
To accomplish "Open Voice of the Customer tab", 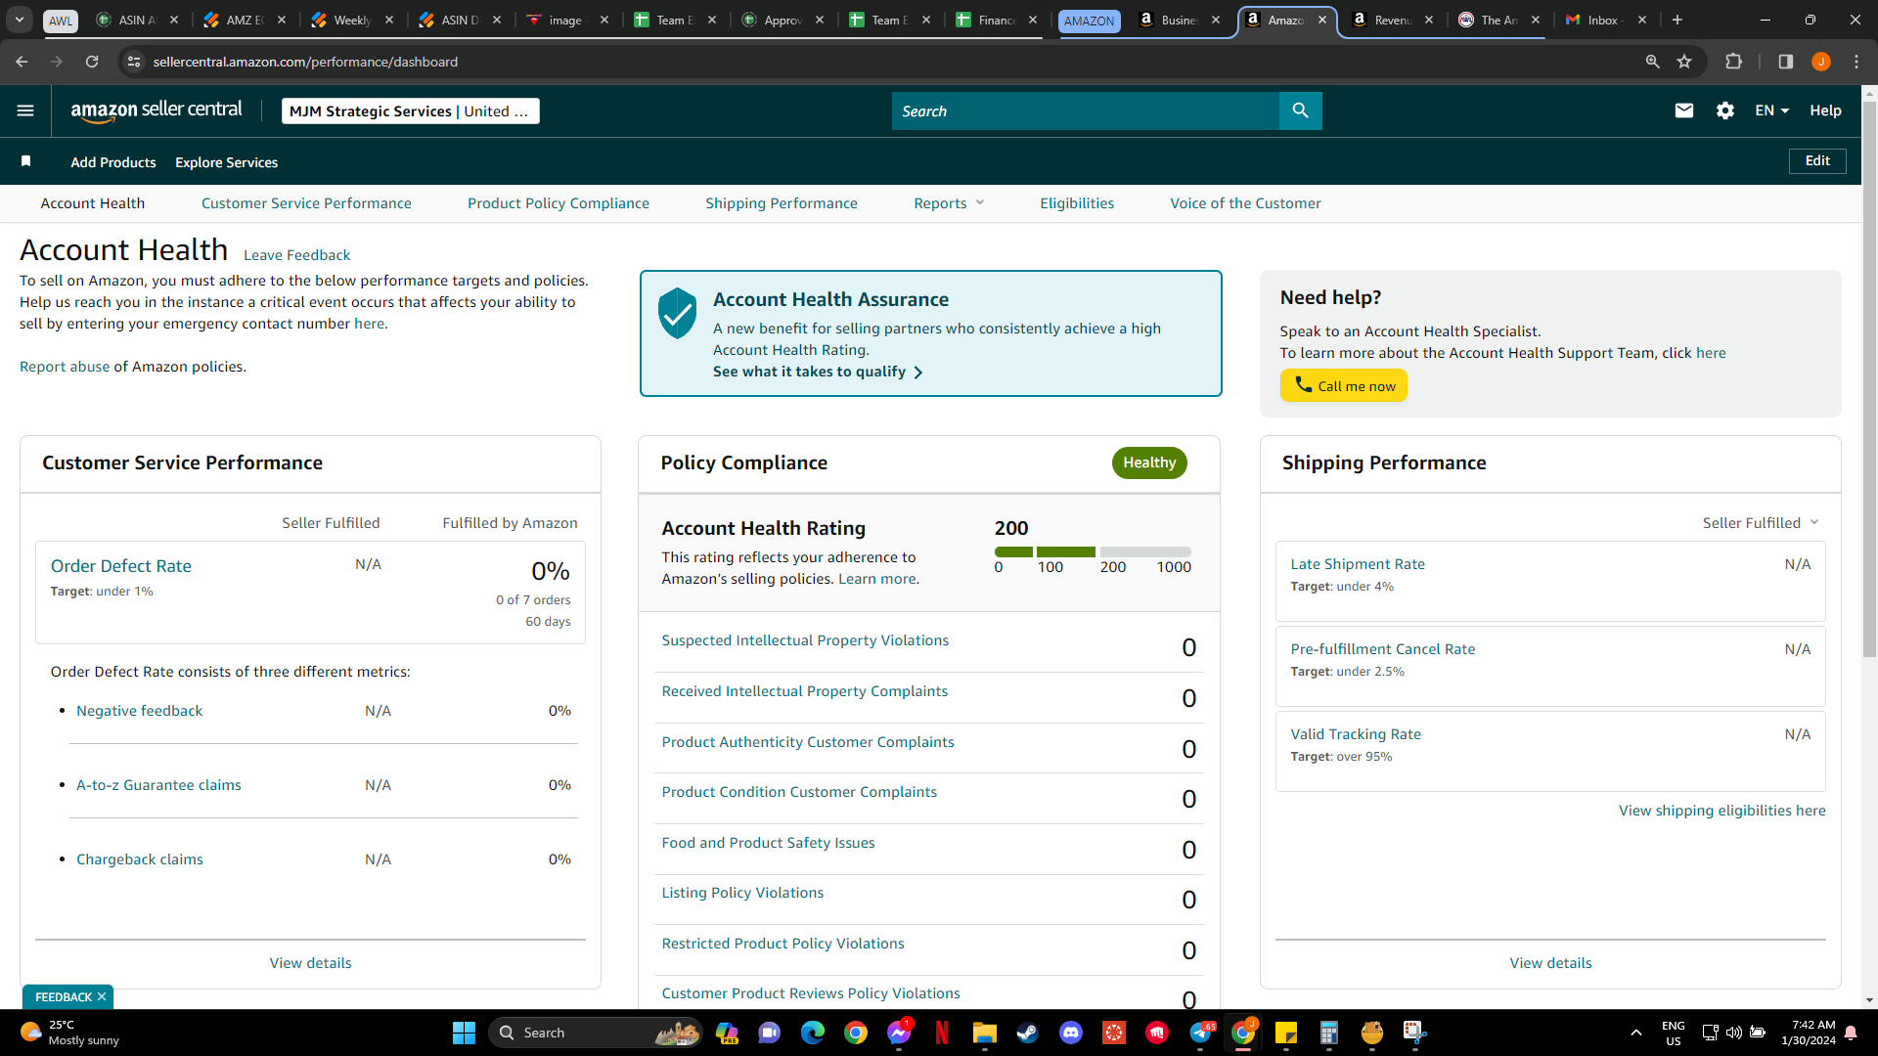I will (1245, 203).
